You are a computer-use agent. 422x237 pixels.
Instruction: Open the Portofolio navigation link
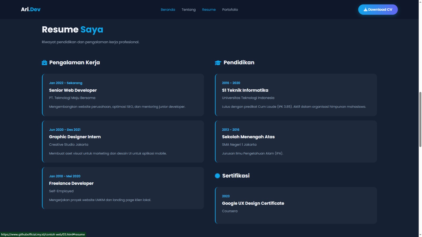[x=230, y=10]
